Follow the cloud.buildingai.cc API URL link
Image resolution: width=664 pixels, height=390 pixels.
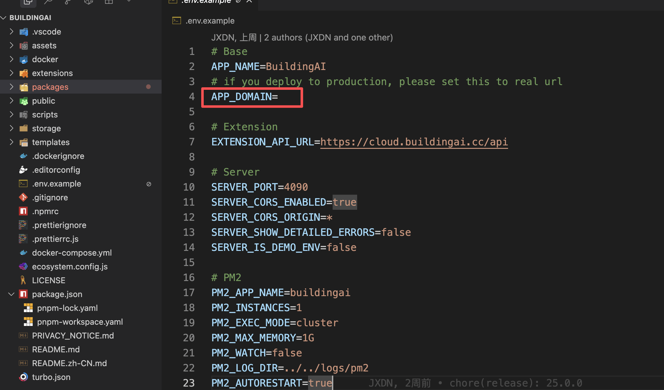(414, 142)
